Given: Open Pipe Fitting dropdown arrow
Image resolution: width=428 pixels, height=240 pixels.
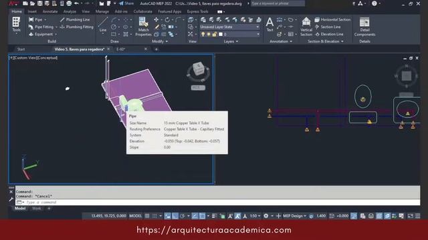Looking at the screenshot, I should click(x=56, y=27).
